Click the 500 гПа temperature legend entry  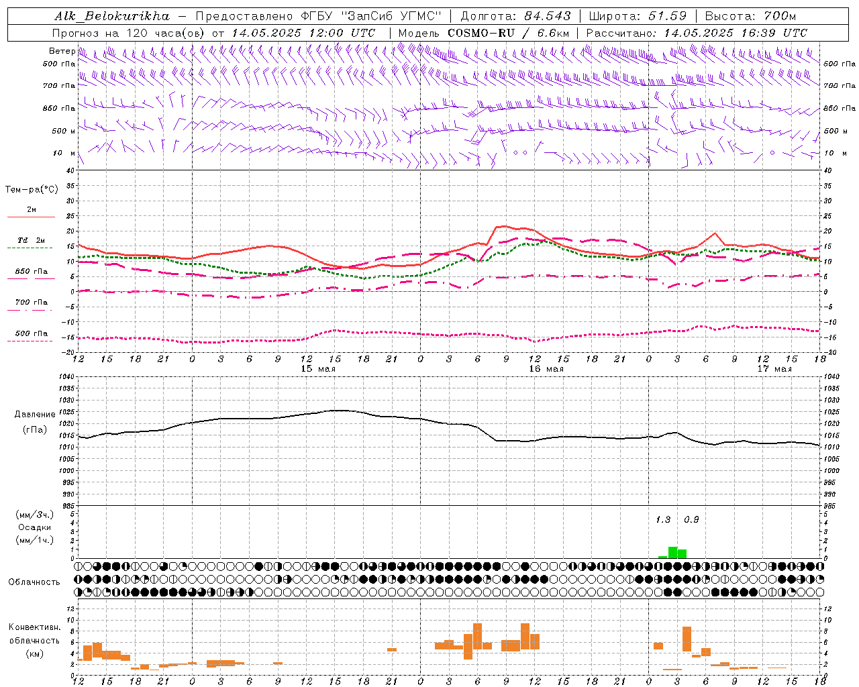[x=32, y=333]
